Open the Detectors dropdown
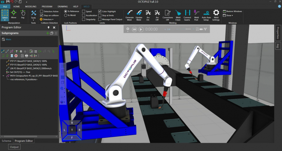Viewport: 282px width, 151px height. click(47, 19)
